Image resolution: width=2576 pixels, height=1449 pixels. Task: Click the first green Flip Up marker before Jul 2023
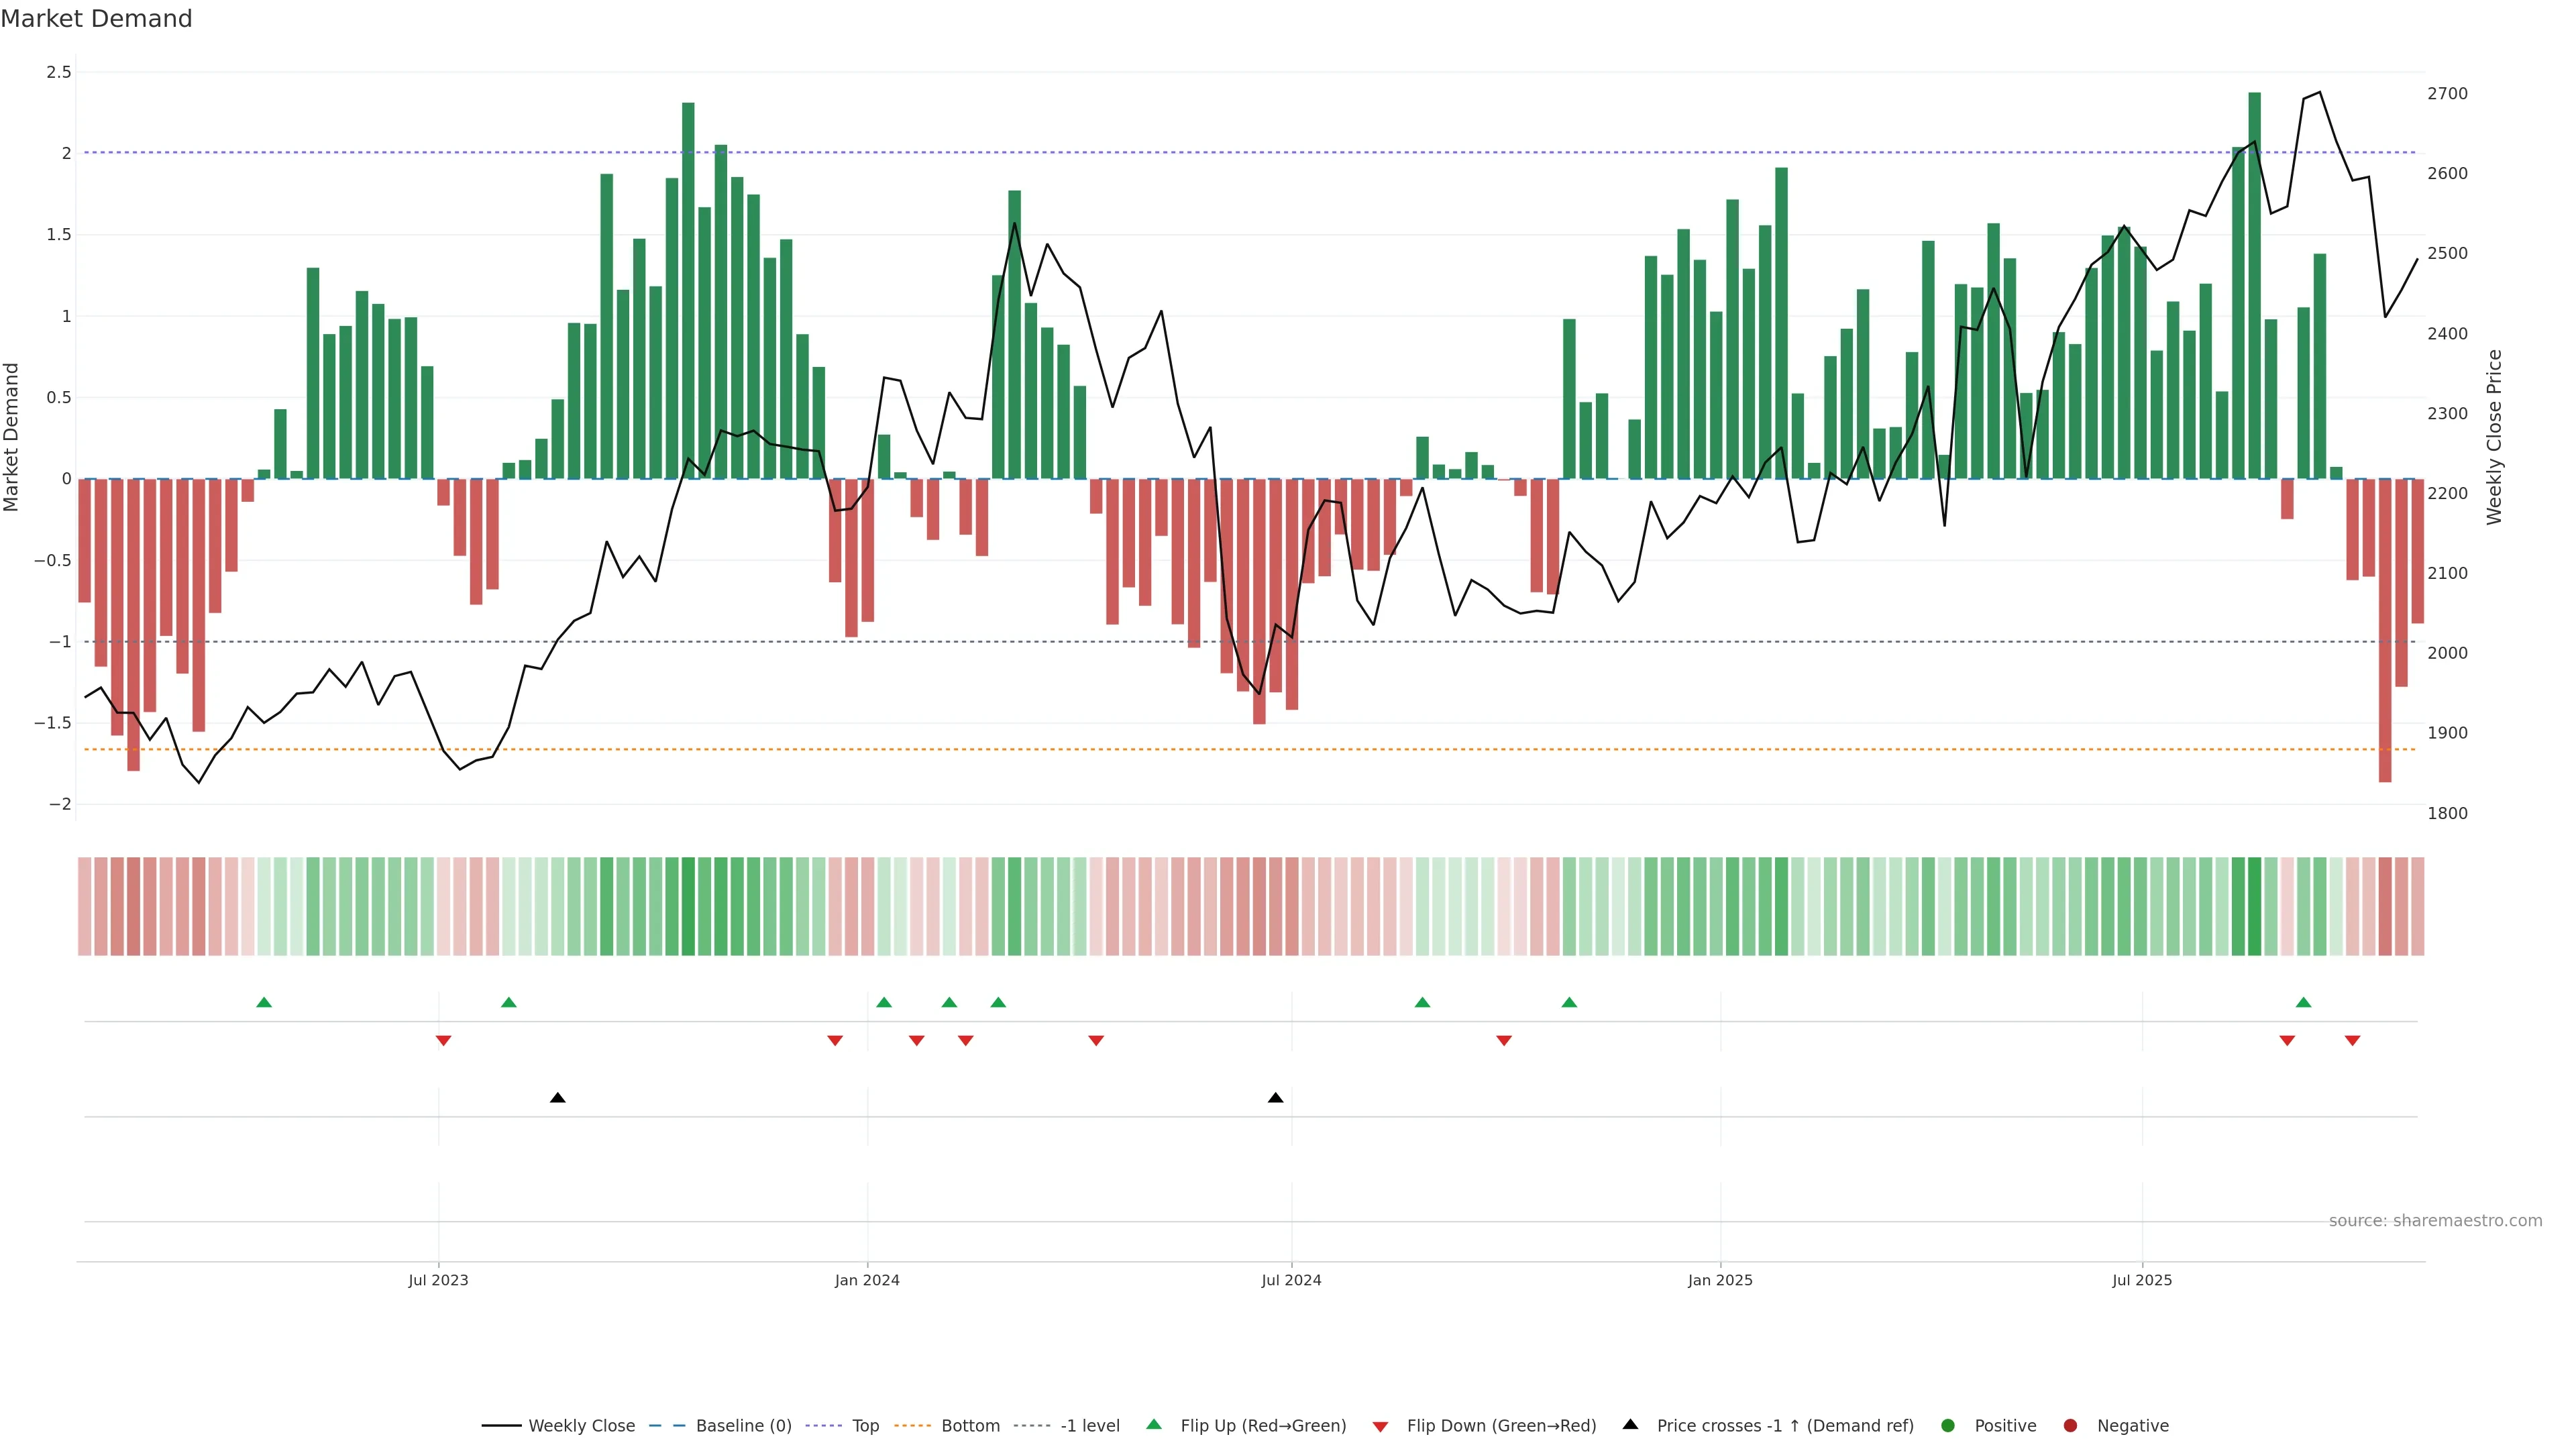[x=264, y=1002]
